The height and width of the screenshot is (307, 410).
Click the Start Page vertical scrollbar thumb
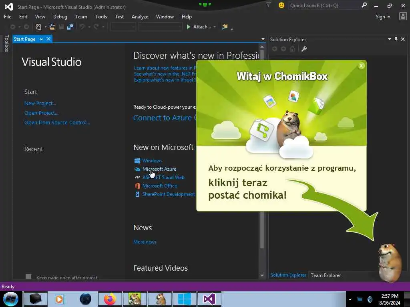(x=262, y=149)
